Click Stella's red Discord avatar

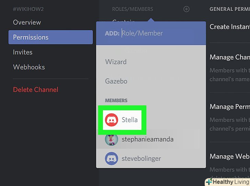point(112,120)
